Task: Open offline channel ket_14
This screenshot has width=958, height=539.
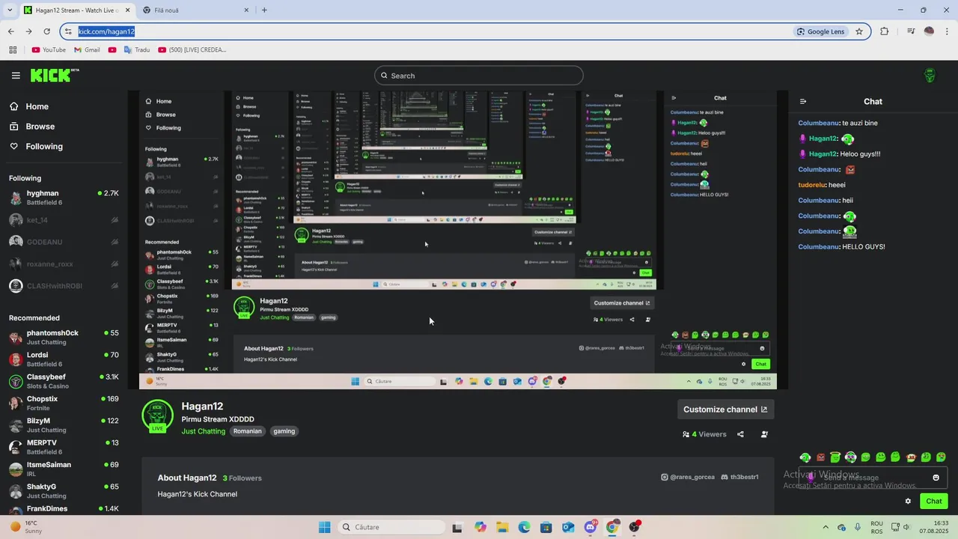Action: (x=64, y=220)
